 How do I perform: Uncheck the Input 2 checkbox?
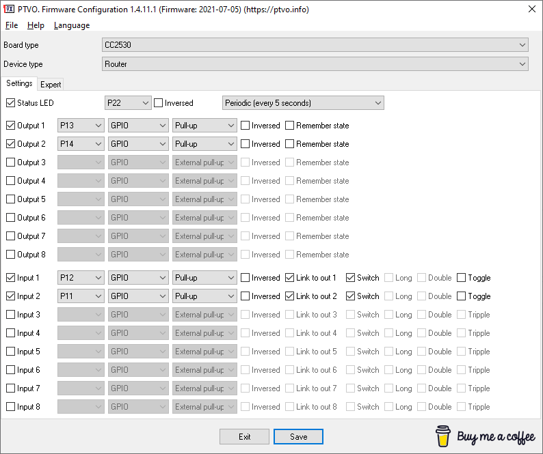click(11, 296)
